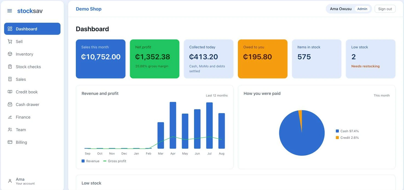Click the Credit book open-book icon

click(x=10, y=92)
